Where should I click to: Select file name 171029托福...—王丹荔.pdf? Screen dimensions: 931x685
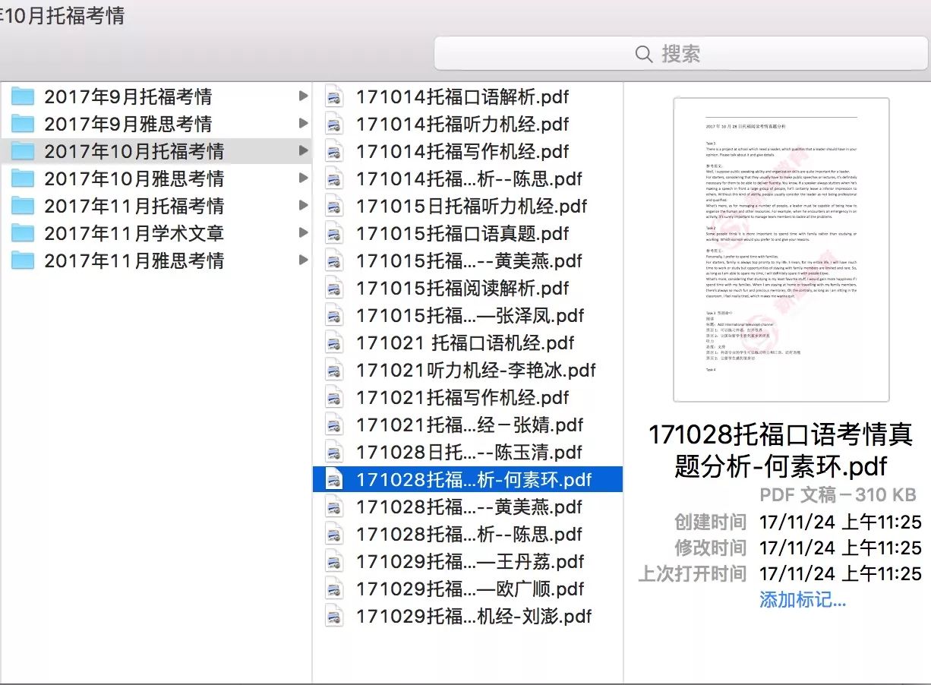tap(470, 561)
